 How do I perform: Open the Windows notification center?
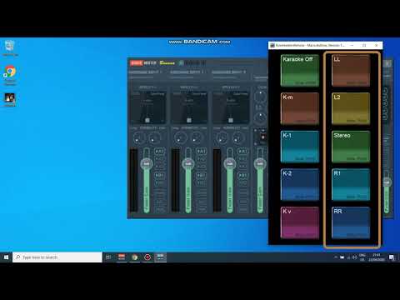point(392,257)
